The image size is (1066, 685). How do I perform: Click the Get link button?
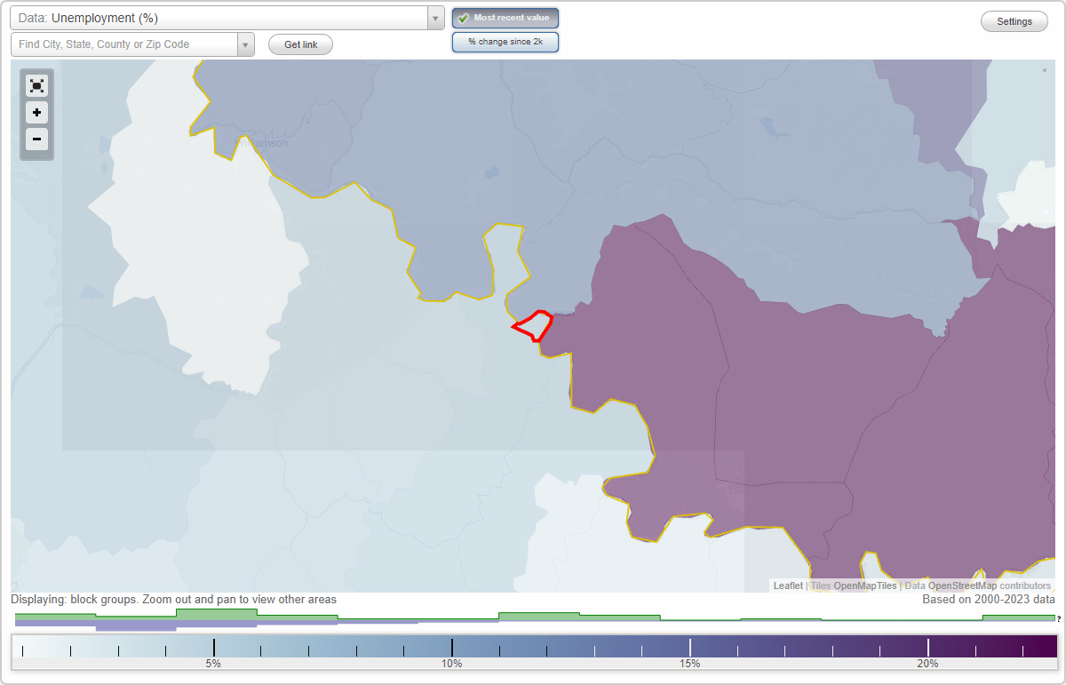click(x=300, y=44)
